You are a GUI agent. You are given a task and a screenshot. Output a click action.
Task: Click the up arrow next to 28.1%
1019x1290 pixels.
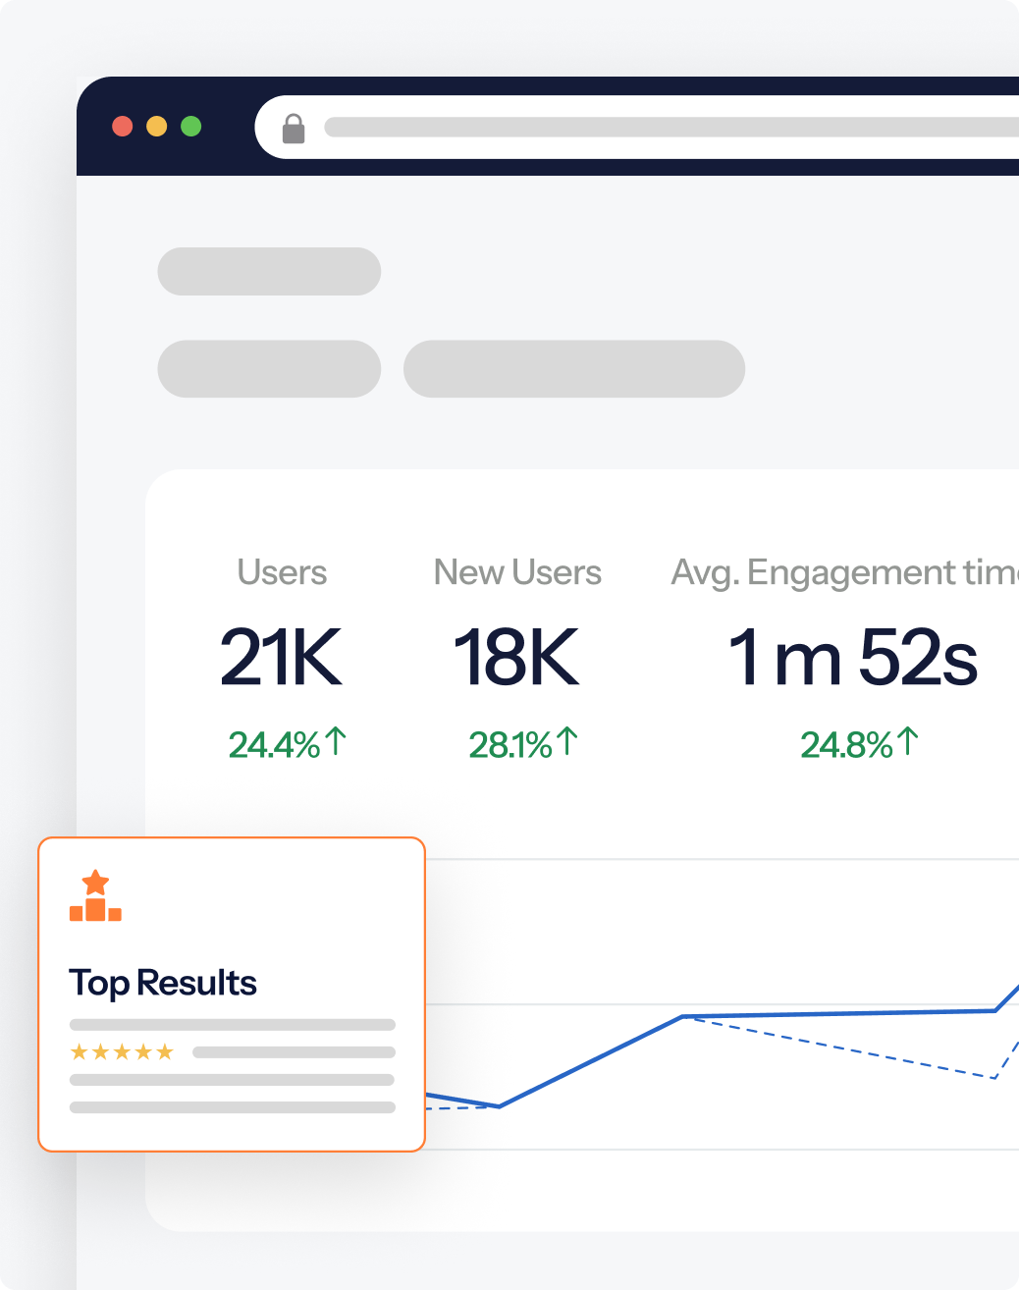coord(567,741)
